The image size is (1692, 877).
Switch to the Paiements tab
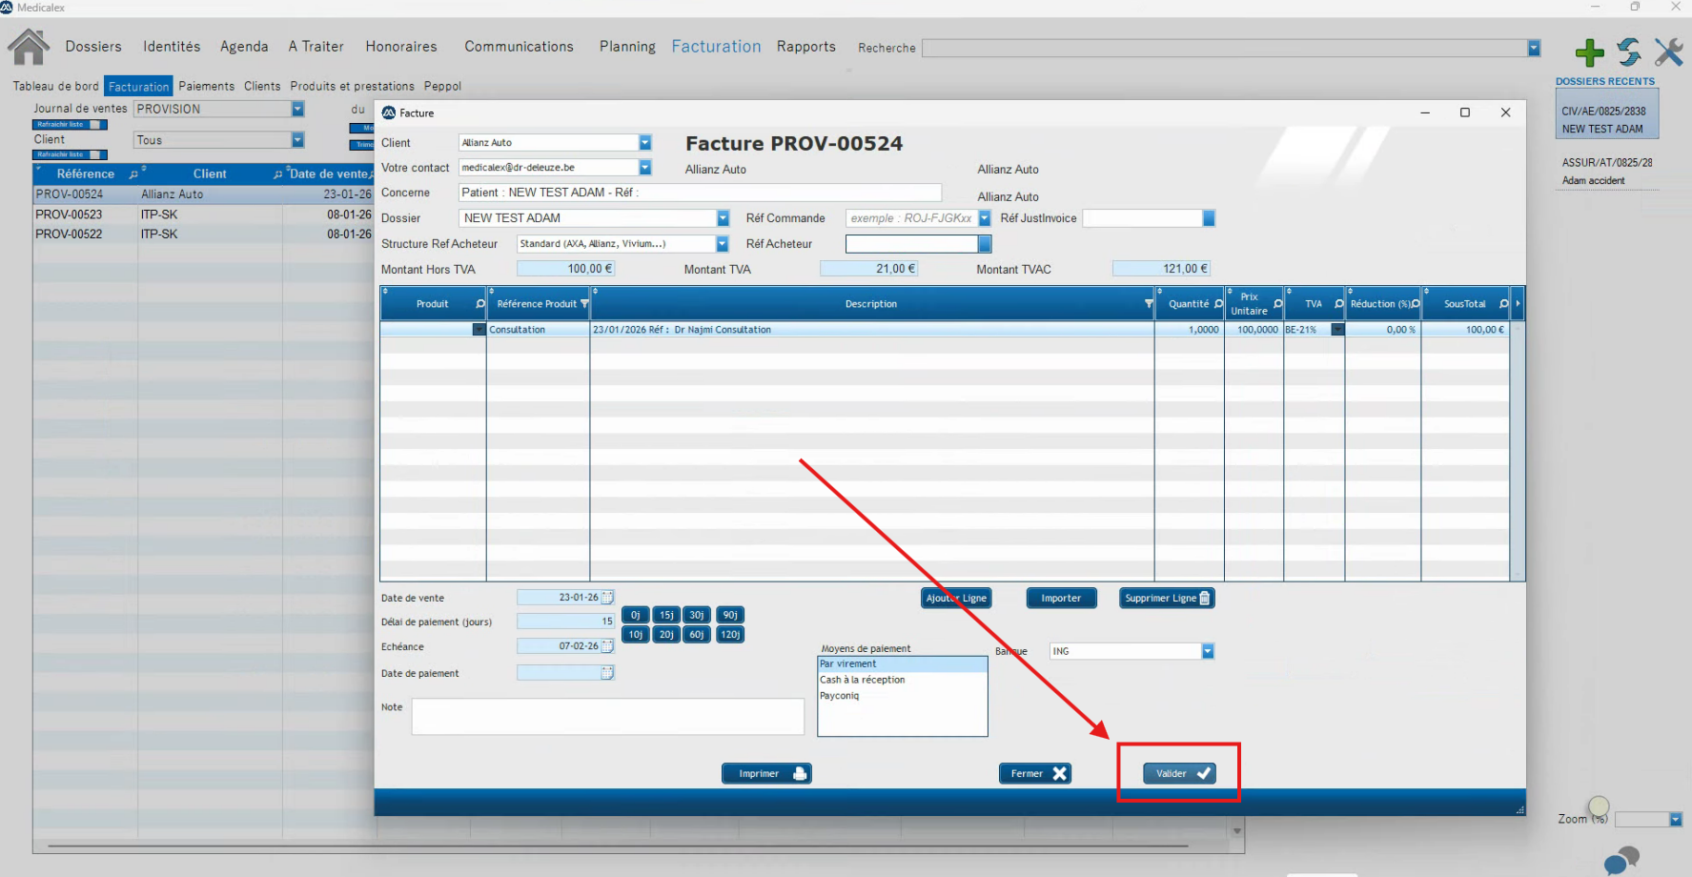(x=206, y=86)
